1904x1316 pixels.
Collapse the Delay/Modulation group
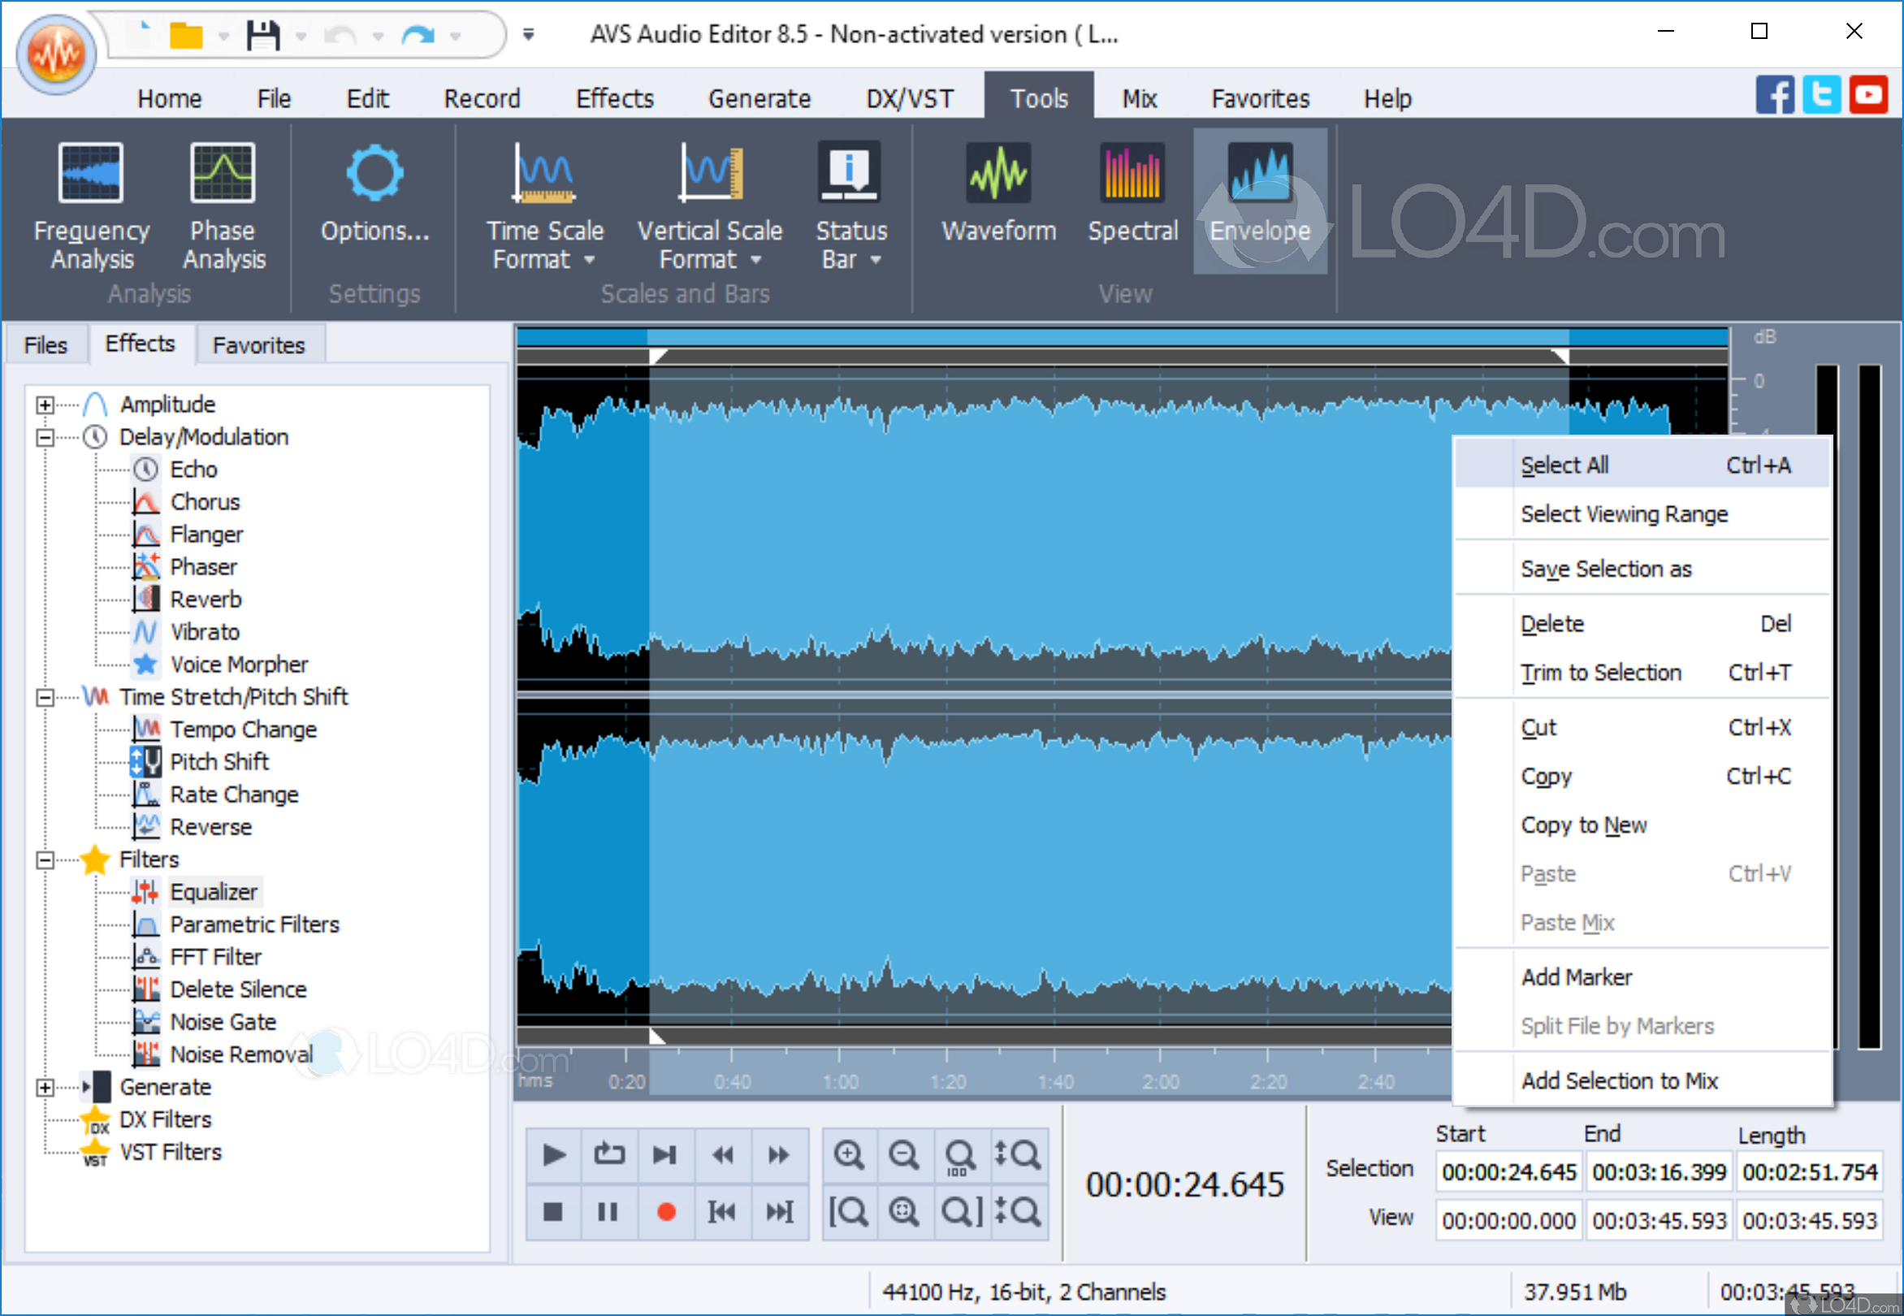tap(45, 436)
